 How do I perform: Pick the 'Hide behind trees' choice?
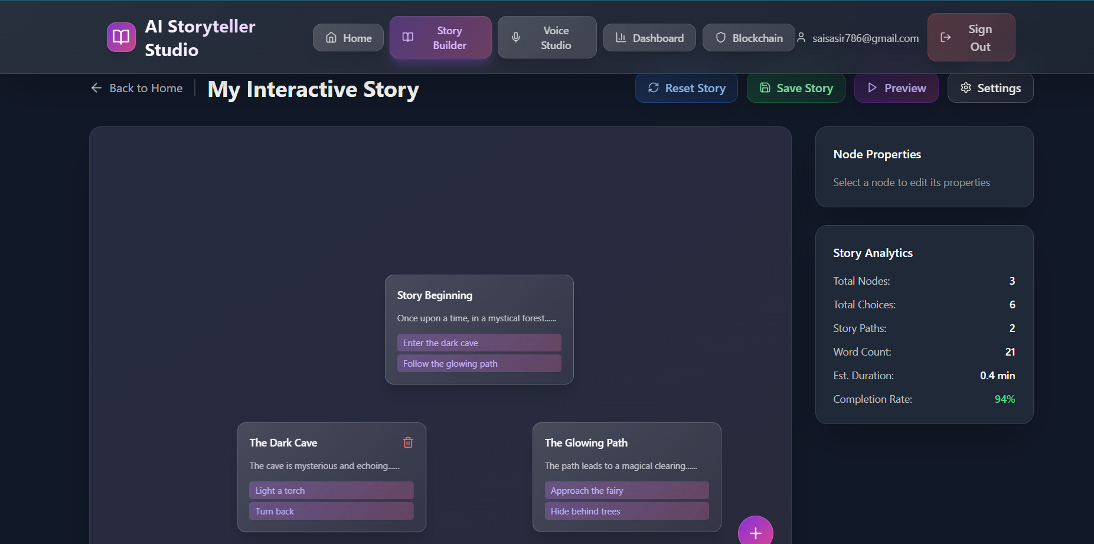point(626,511)
